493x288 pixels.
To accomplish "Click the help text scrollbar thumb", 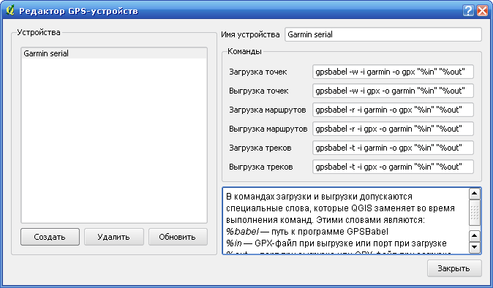I will pyautogui.click(x=475, y=213).
